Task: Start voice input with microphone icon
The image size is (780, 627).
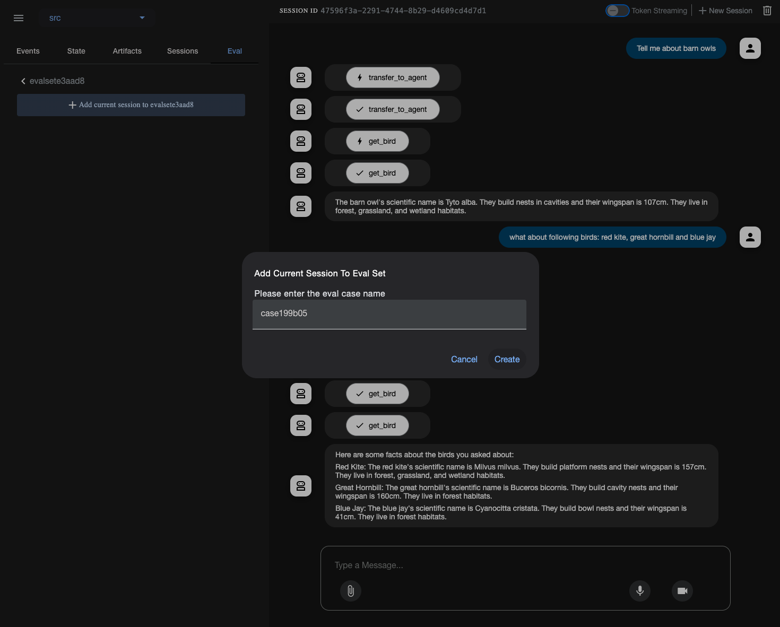Action: (640, 591)
